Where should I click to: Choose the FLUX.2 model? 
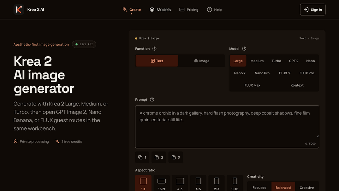point(285,73)
